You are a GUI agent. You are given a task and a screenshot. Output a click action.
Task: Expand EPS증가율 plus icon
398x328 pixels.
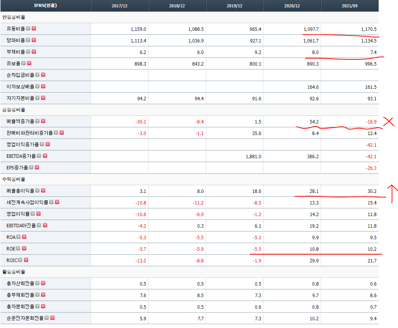[37, 167]
